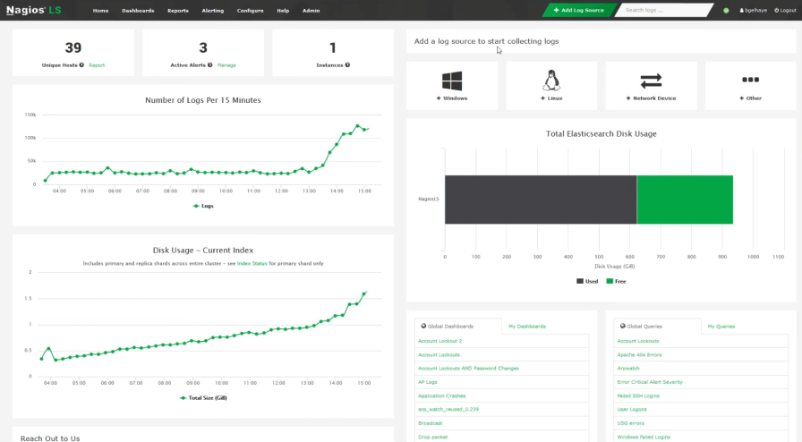Toggle the Logs series in chart legend
Screen dimensions: 802x442
click(x=203, y=206)
